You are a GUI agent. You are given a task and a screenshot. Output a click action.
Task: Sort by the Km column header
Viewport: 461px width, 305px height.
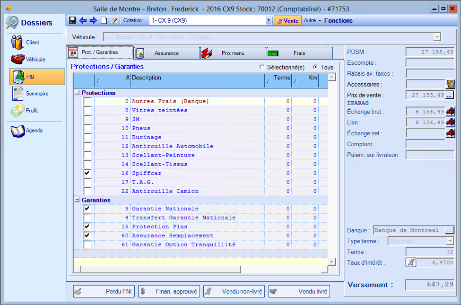click(x=305, y=80)
